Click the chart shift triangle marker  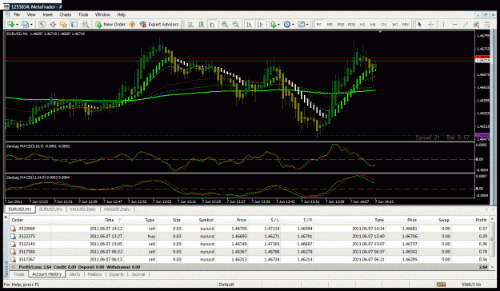tap(380, 32)
